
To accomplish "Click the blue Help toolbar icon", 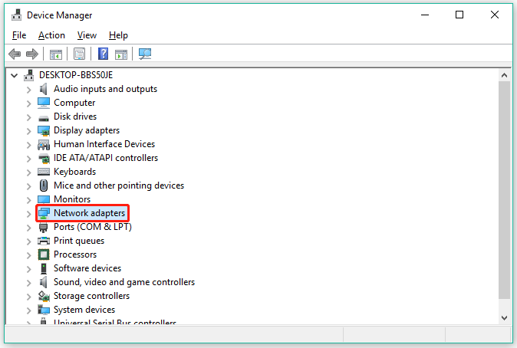I will pyautogui.click(x=103, y=54).
